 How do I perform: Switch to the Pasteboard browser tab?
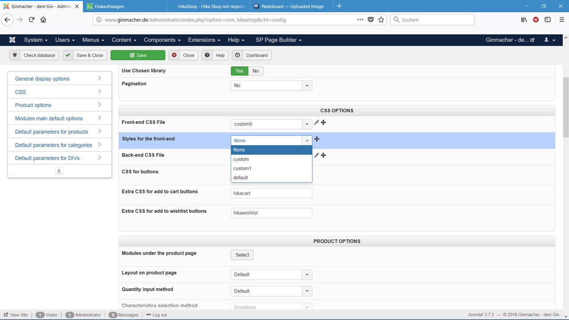click(x=292, y=6)
